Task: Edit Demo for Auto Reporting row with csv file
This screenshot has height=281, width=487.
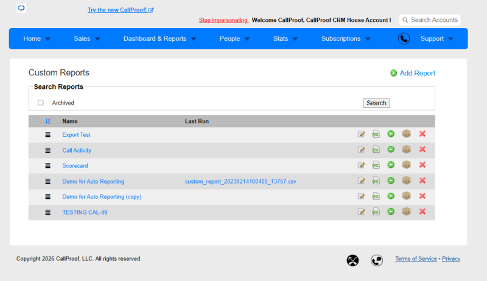Action: click(361, 181)
